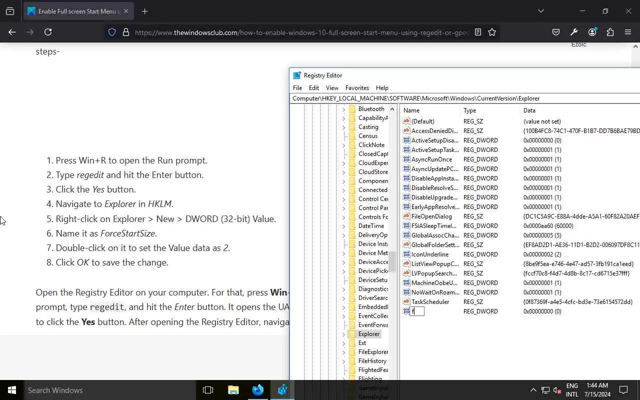Select the DateTime key in tree
Viewport: 640px width, 400px height.
[x=371, y=226]
